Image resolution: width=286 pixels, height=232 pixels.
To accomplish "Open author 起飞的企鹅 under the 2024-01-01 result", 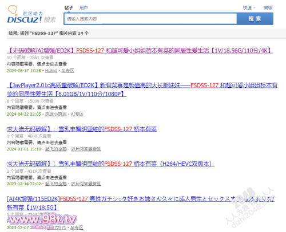I will click(x=56, y=149).
